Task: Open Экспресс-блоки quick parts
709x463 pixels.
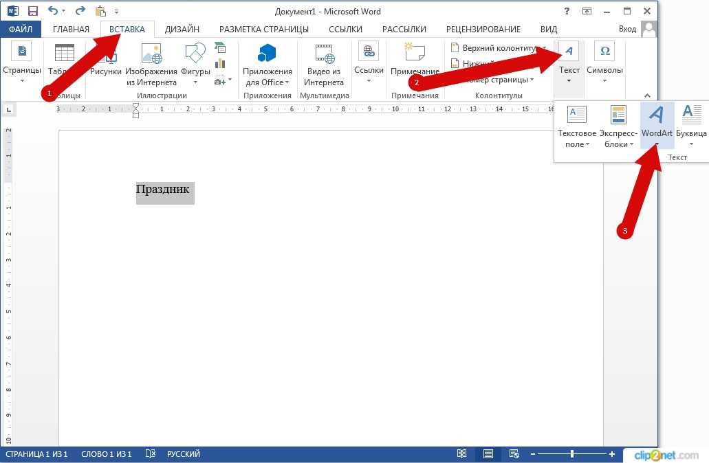Action: pyautogui.click(x=618, y=126)
